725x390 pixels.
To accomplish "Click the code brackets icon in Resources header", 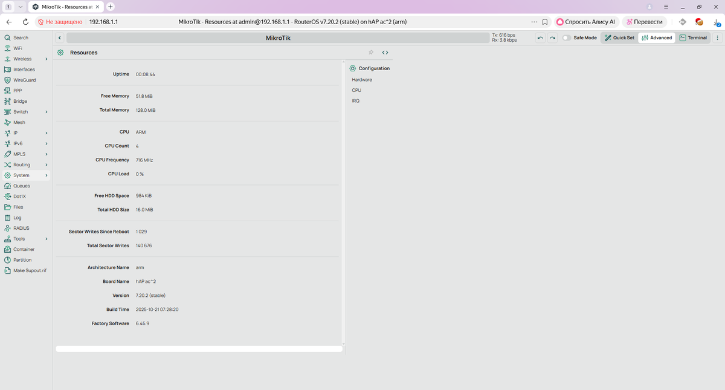I will (385, 53).
